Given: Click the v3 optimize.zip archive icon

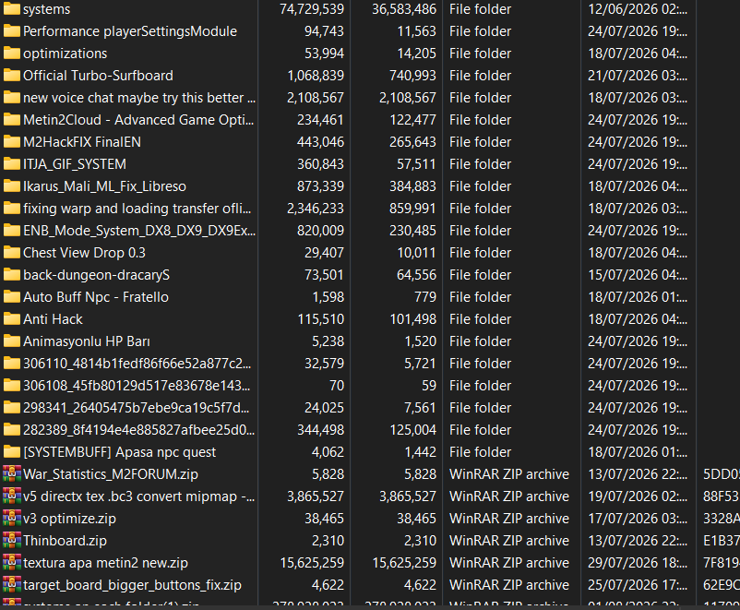Looking at the screenshot, I should click(12, 519).
